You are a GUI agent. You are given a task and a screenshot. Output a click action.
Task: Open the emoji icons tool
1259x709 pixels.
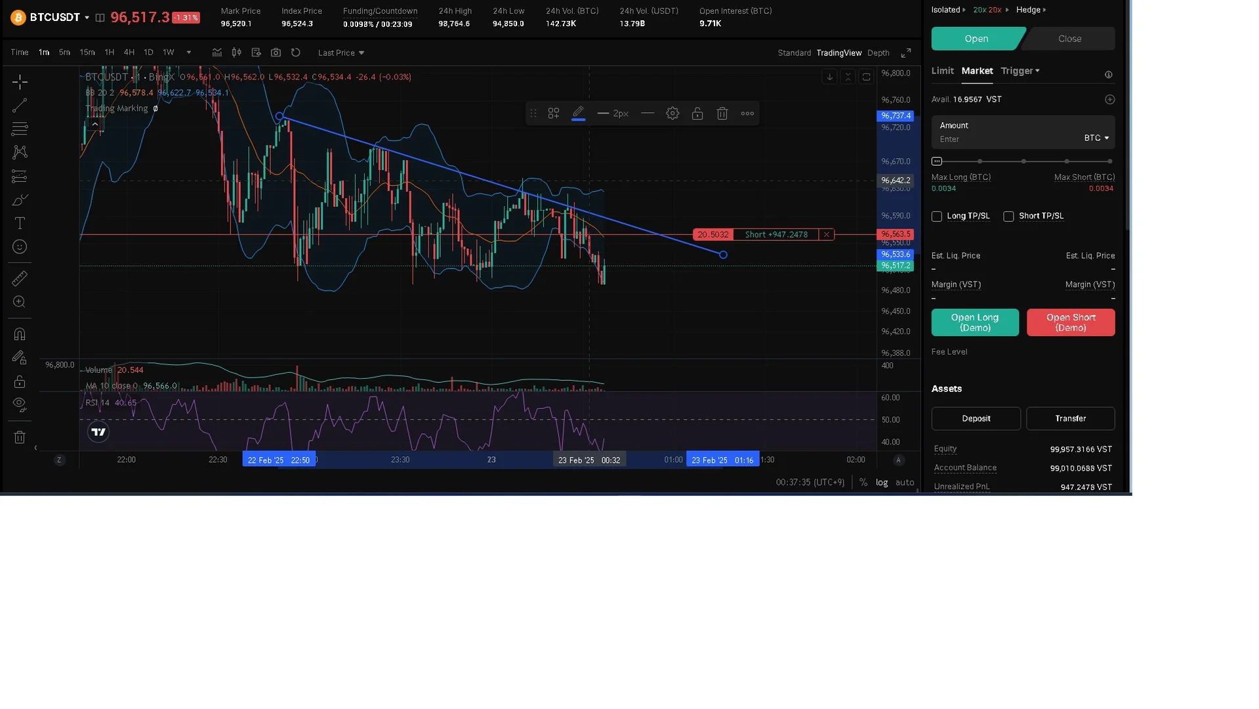click(20, 247)
